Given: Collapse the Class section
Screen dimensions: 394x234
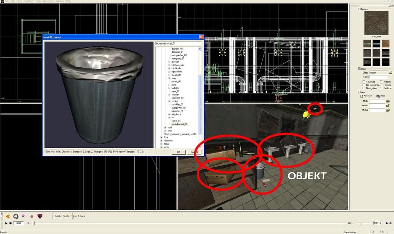Looking at the screenshot, I should [359, 69].
